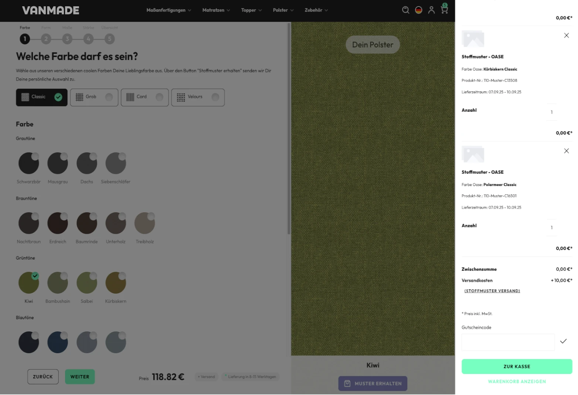Image resolution: width=578 pixels, height=395 pixels.
Task: Open the German flag language selector
Action: pyautogui.click(x=418, y=10)
